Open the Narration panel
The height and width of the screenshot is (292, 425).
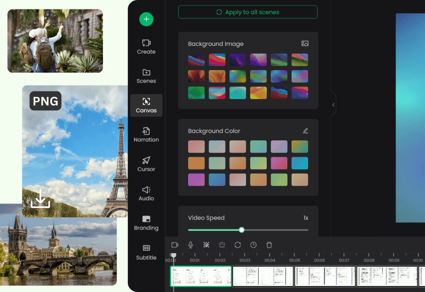click(146, 135)
